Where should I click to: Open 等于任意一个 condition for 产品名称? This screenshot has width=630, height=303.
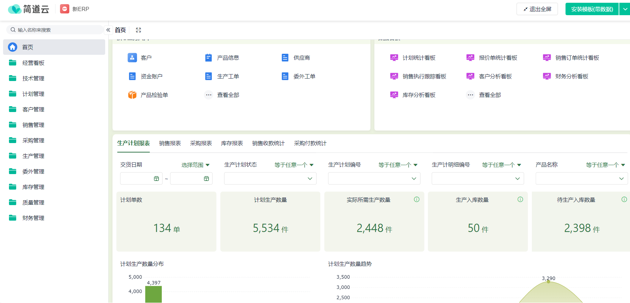tap(606, 165)
